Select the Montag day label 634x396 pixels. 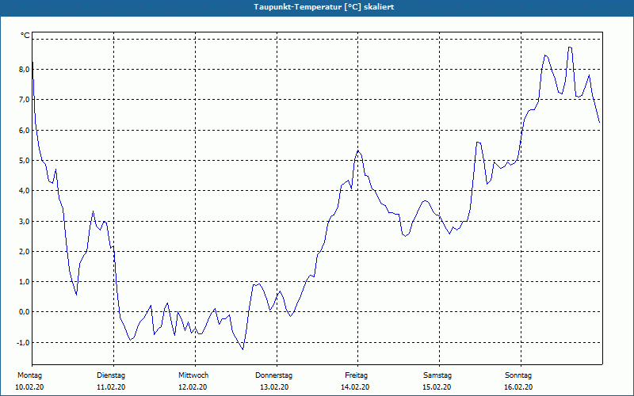pos(29,375)
